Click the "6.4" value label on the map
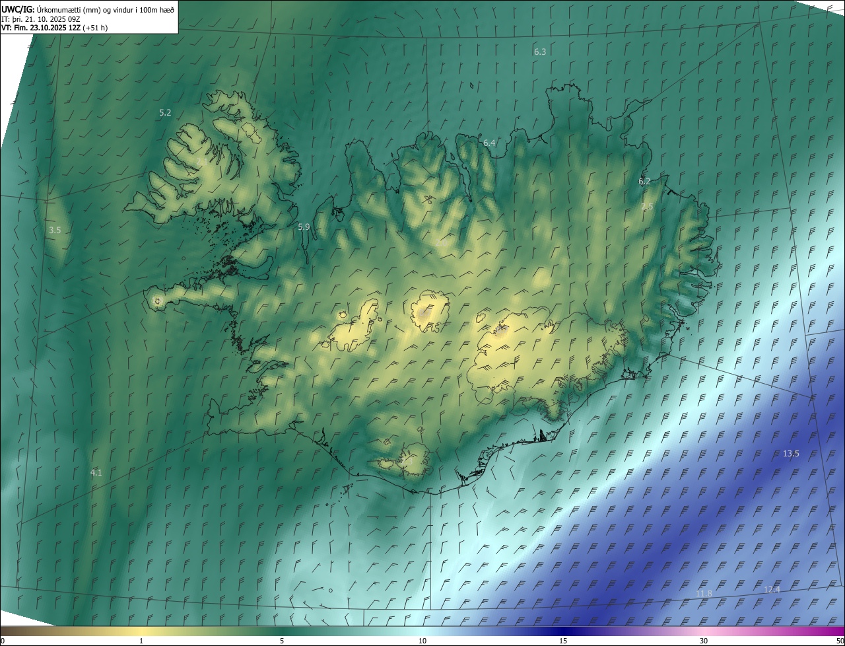The image size is (845, 646). 489,143
